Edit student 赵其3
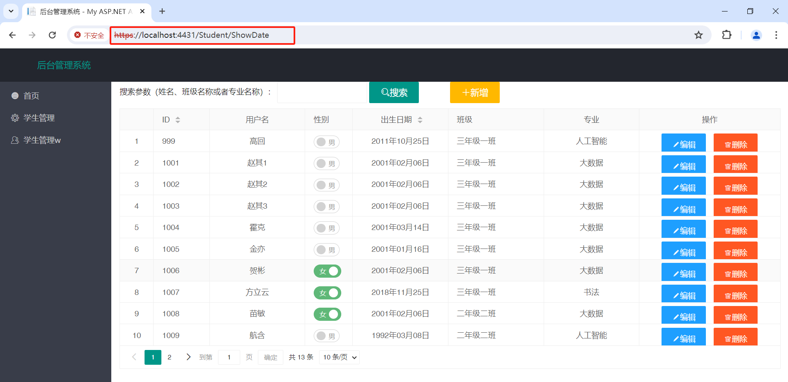This screenshot has height=382, width=788. pos(683,207)
